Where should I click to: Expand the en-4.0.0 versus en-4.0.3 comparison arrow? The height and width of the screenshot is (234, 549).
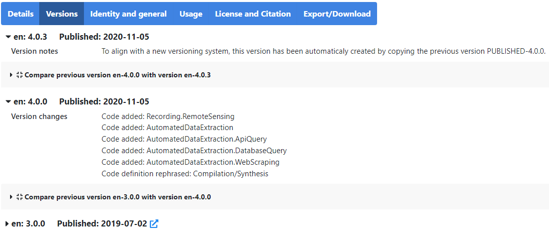(11, 75)
